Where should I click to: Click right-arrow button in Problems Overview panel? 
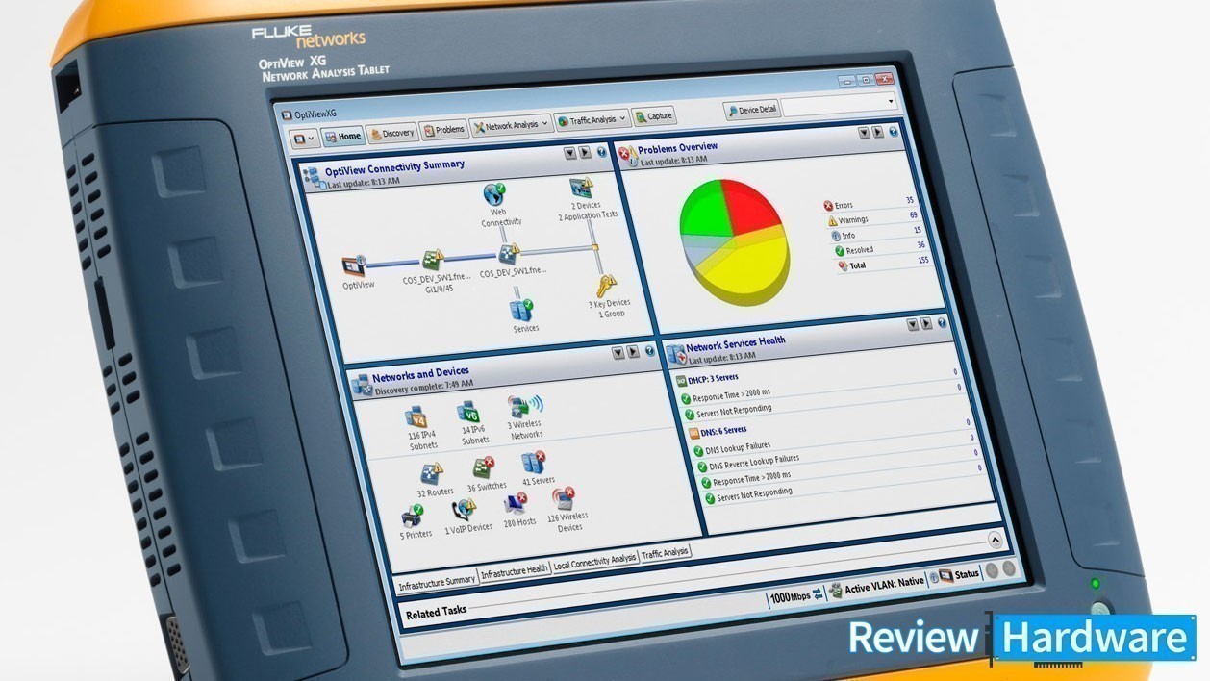(x=878, y=133)
